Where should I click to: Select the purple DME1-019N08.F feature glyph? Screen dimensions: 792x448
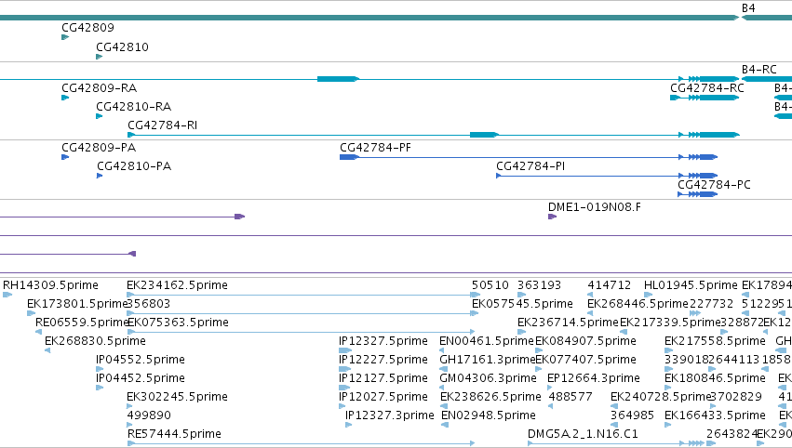[552, 217]
